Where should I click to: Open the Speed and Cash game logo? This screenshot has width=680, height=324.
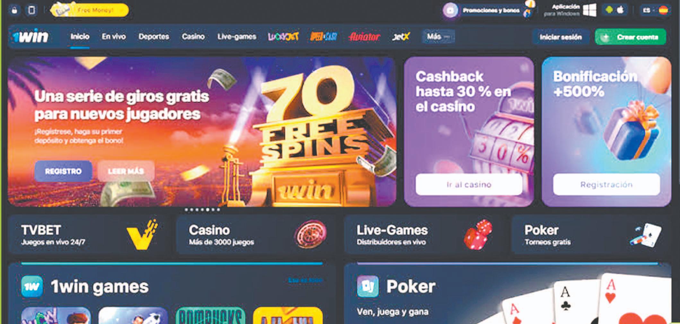tap(323, 37)
